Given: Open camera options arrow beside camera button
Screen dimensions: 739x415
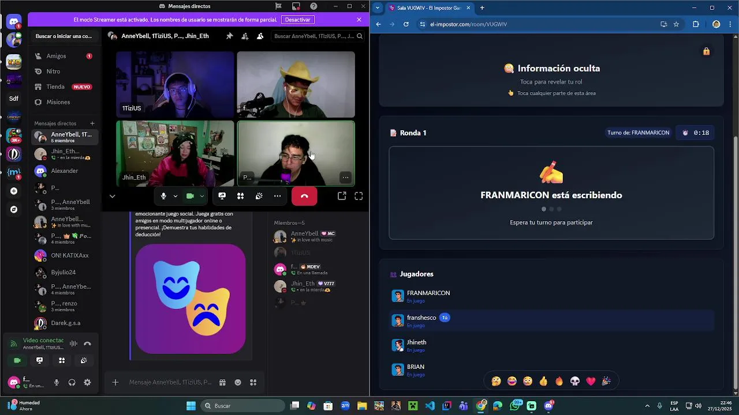Looking at the screenshot, I should point(201,196).
